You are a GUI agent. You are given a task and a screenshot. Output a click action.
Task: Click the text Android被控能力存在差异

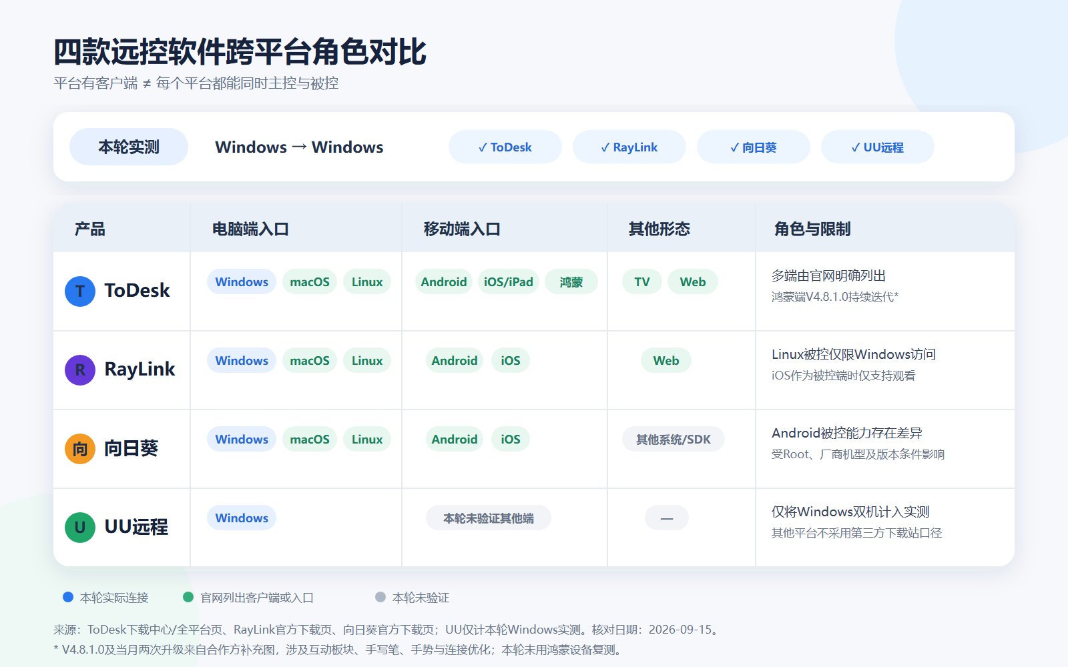[847, 433]
